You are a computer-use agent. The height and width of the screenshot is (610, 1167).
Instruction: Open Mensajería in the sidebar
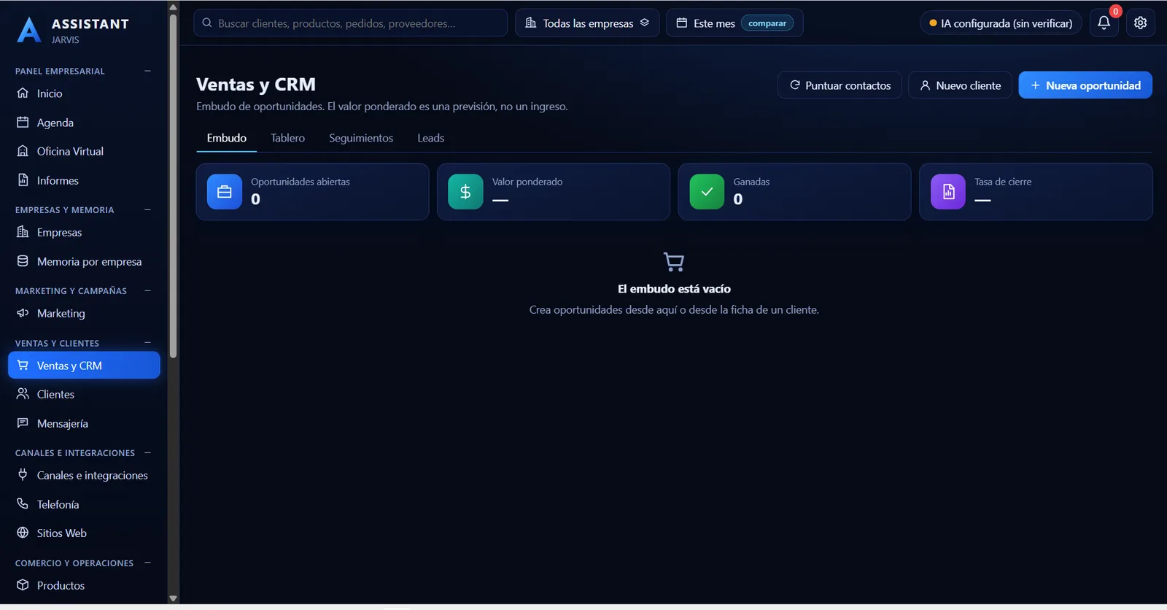[84, 423]
